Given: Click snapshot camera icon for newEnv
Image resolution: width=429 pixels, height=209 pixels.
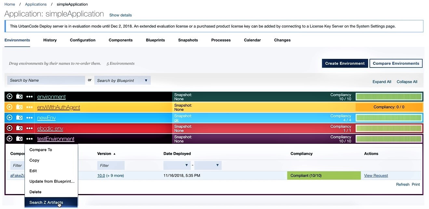Looking at the screenshot, I should tap(20, 117).
